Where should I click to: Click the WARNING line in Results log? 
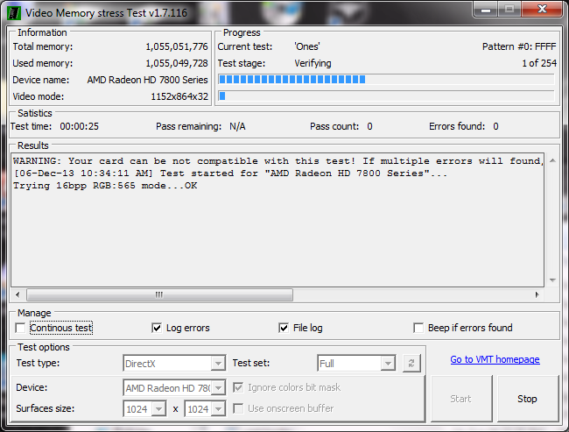pyautogui.click(x=277, y=161)
